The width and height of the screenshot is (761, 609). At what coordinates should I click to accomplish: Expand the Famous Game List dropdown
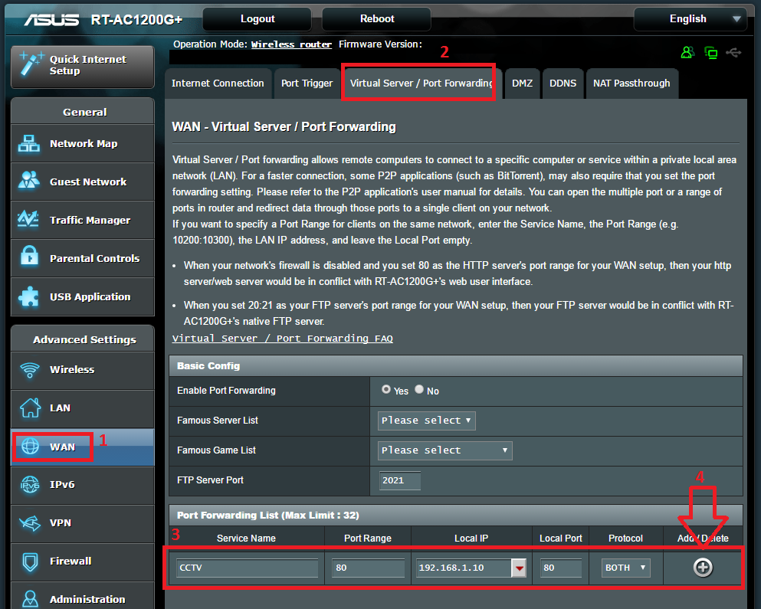point(444,450)
